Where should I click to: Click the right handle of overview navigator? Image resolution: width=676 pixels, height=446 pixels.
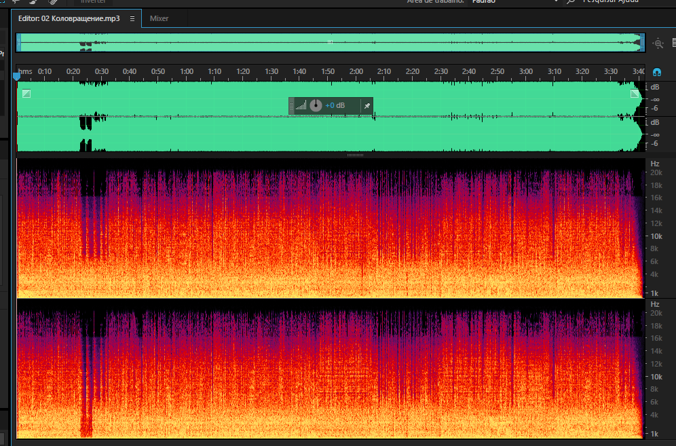642,43
